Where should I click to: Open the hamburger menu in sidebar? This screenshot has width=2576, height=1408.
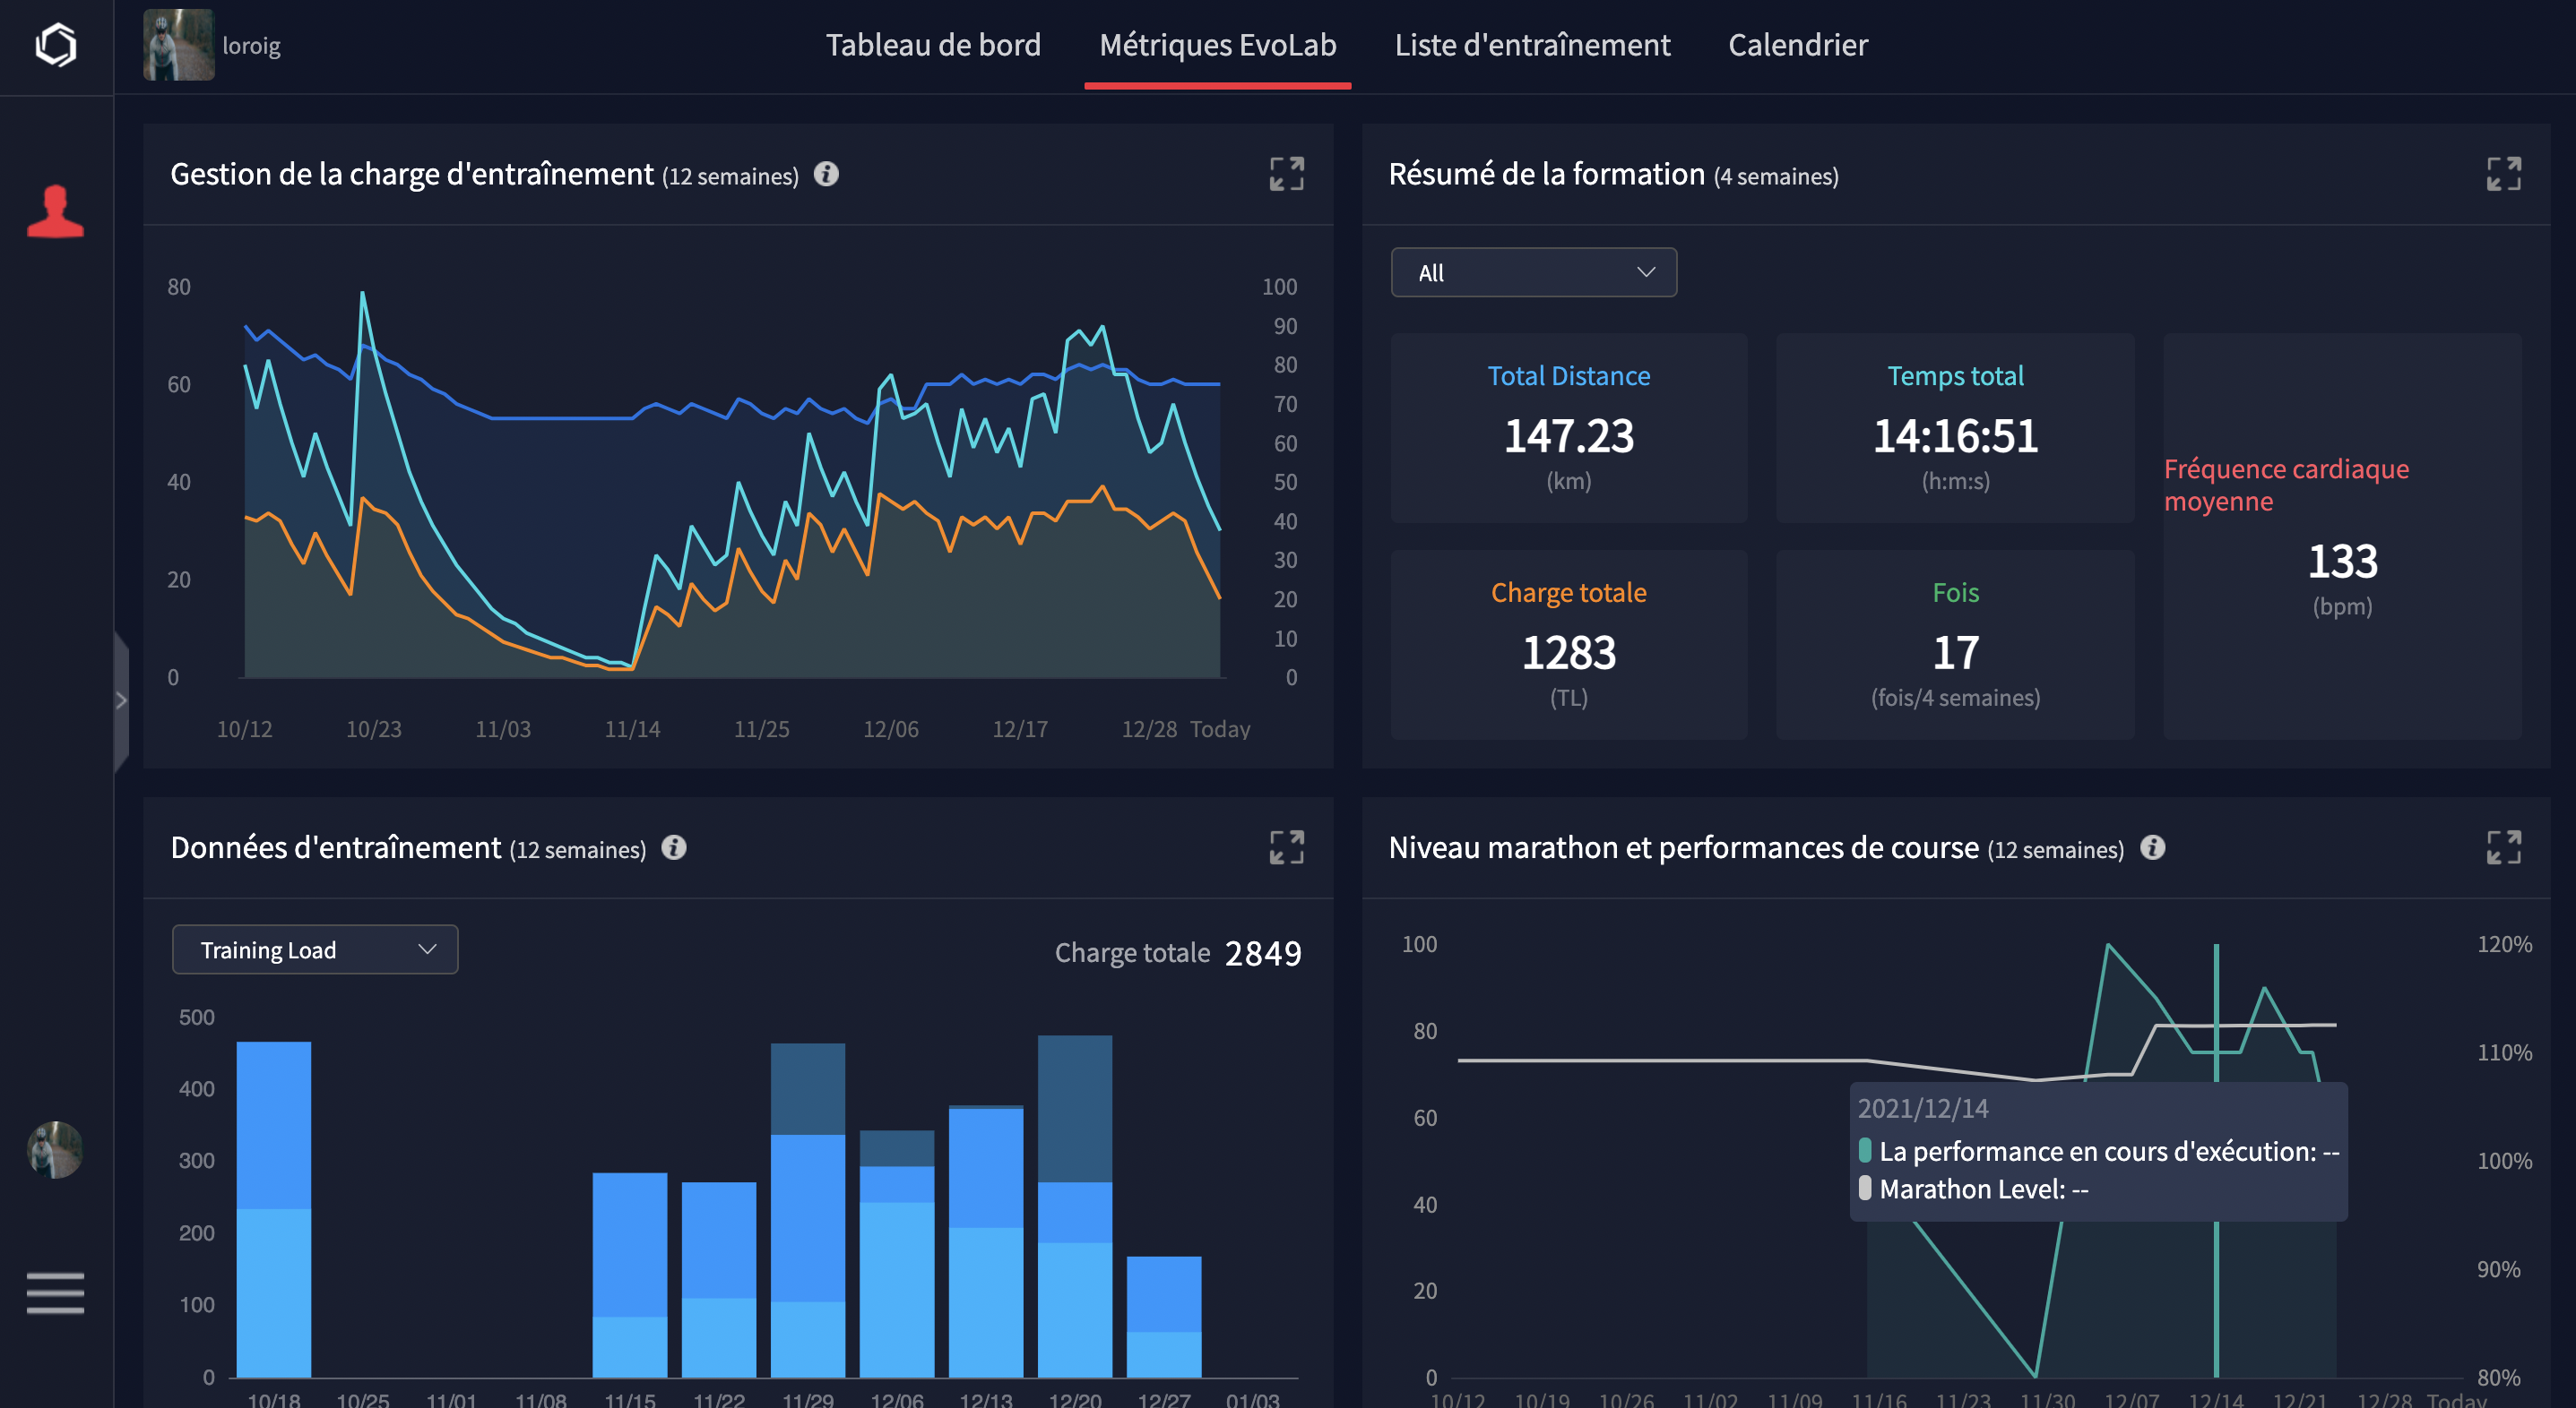pyautogui.click(x=55, y=1292)
